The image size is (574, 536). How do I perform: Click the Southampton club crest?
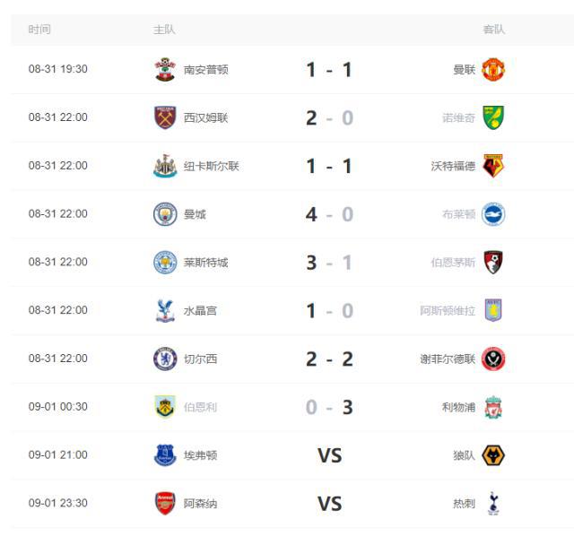coord(165,69)
